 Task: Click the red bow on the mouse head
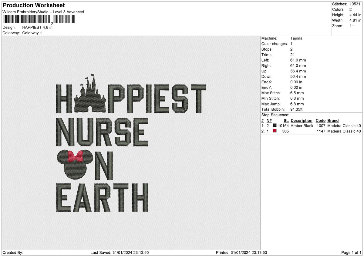(76, 156)
